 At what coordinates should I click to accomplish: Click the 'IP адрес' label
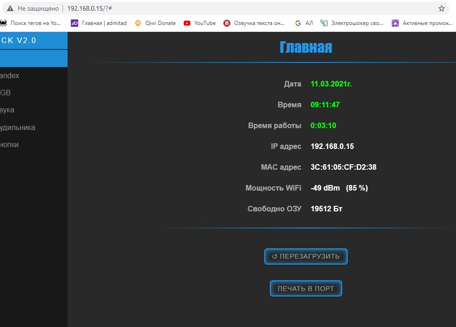[286, 146]
